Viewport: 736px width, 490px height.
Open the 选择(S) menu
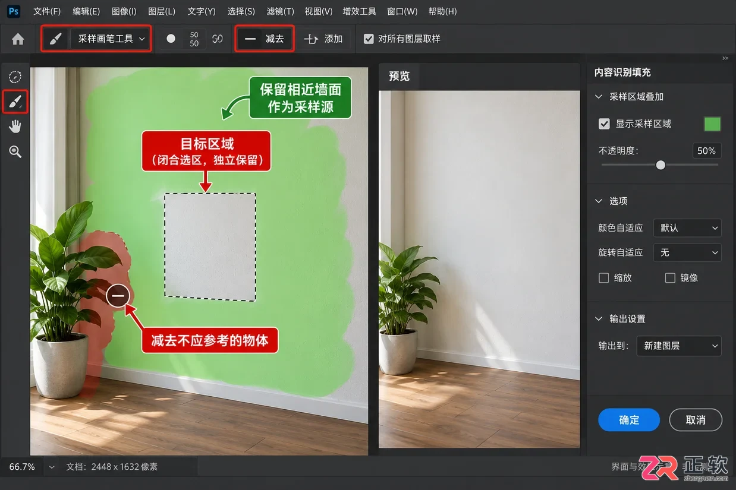click(241, 11)
